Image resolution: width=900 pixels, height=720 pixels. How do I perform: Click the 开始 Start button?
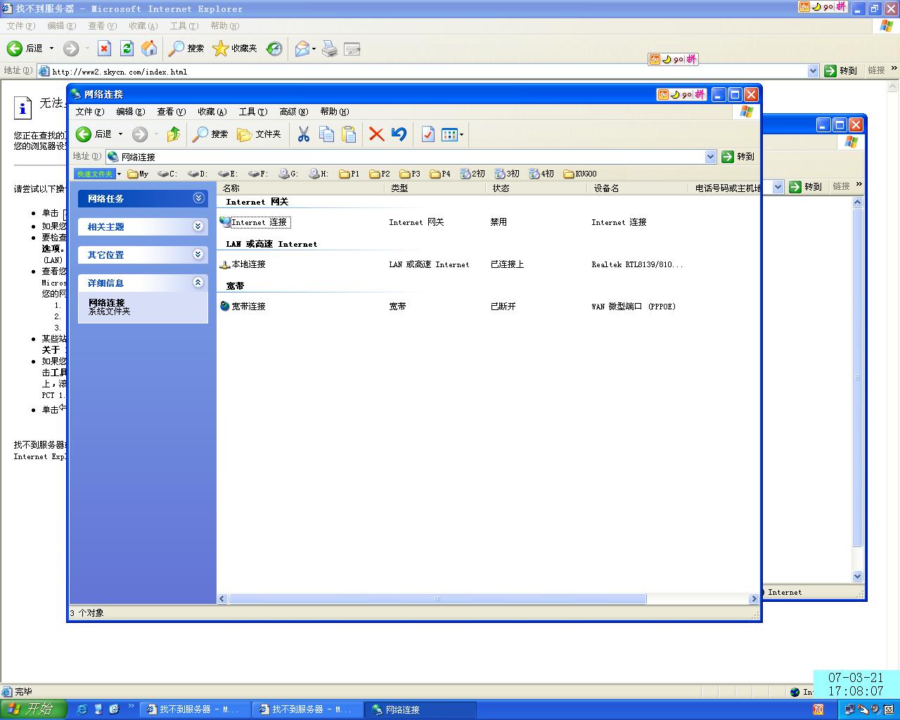click(32, 709)
